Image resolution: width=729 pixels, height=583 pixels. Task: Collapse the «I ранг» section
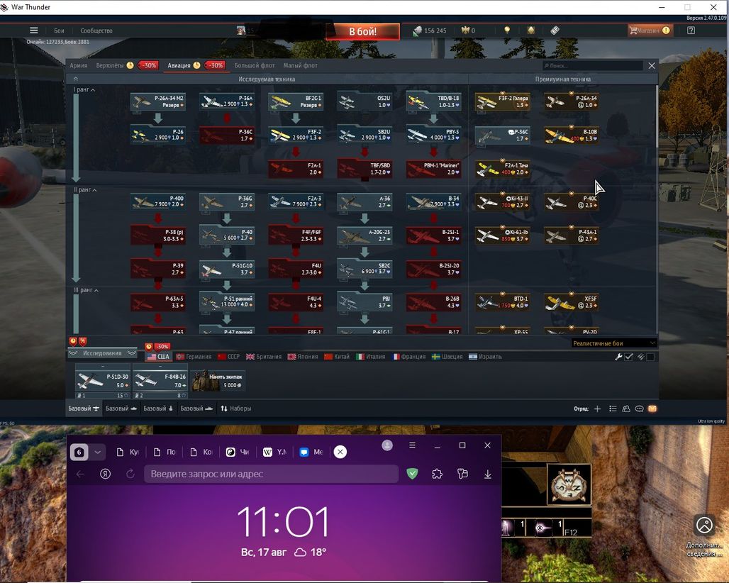coord(84,89)
